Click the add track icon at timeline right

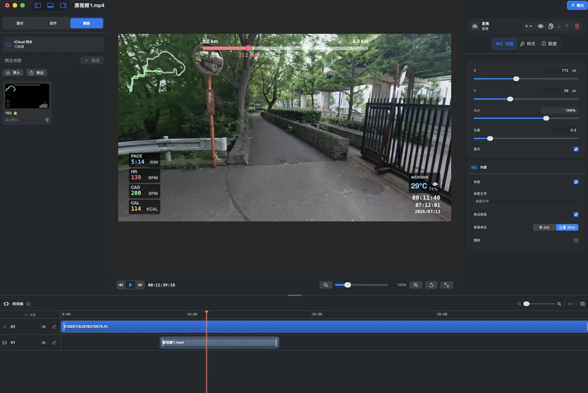[582, 304]
